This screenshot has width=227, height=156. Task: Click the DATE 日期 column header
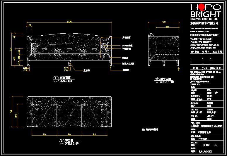pyautogui.click(x=217, y=52)
